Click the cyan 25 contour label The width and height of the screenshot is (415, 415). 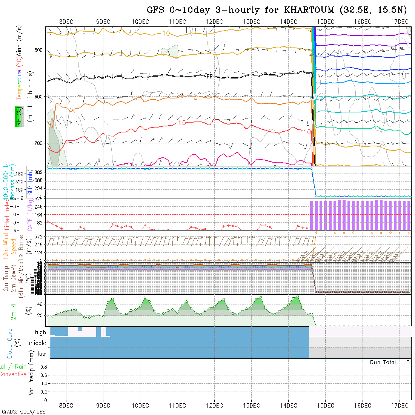click(319, 97)
